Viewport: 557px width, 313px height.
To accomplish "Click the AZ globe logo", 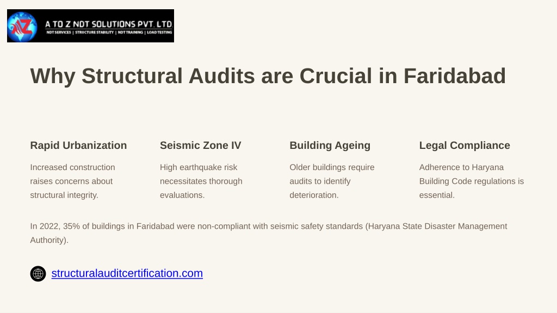I will click(x=22, y=27).
